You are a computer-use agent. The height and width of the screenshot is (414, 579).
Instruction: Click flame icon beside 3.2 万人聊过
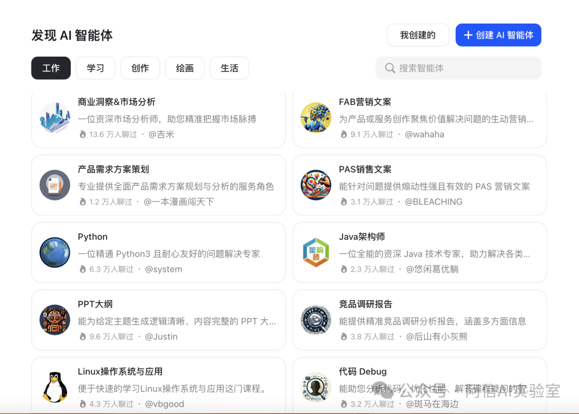pos(344,404)
